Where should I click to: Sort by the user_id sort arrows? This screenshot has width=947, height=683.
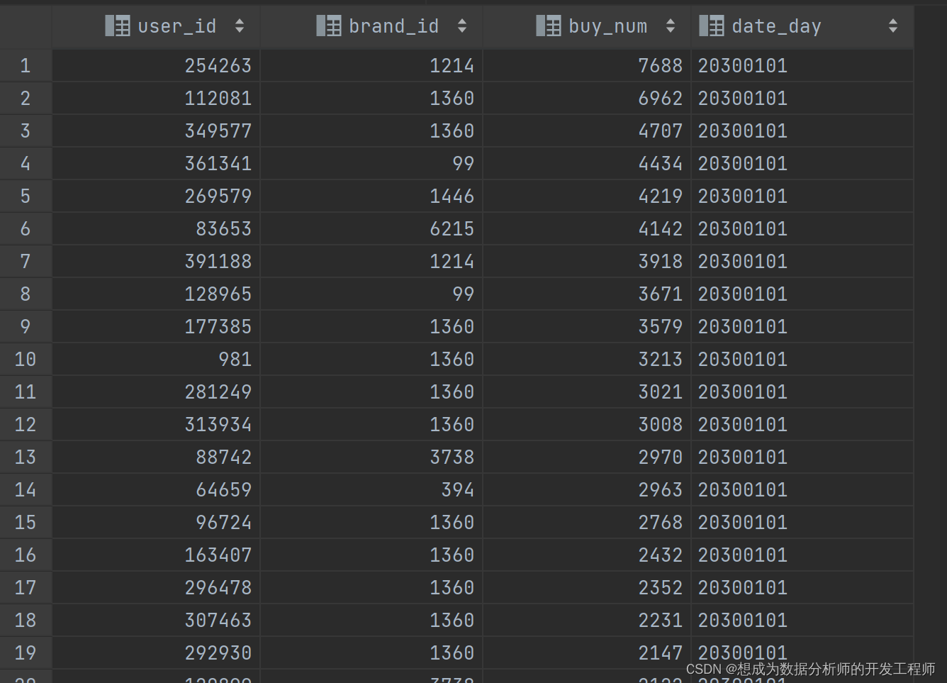pyautogui.click(x=240, y=26)
